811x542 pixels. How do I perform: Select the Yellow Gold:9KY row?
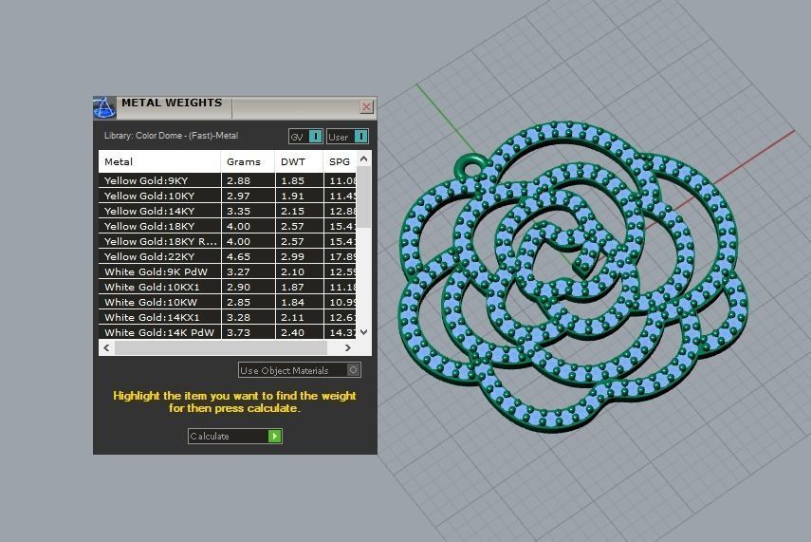[x=227, y=180]
